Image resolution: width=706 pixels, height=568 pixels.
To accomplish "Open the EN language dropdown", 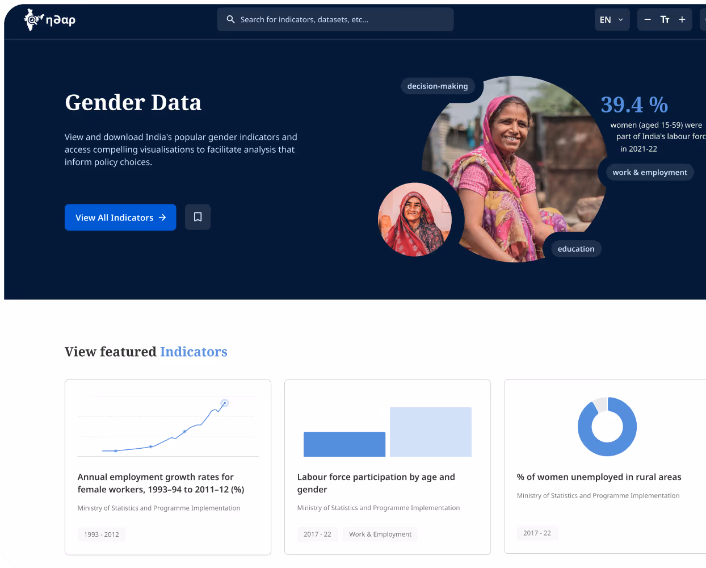I will tap(612, 19).
